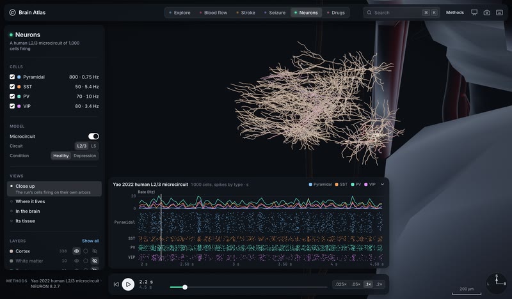Viewport: 512px width, 299px height.
Task: Open the Seizure tab
Action: coord(275,13)
